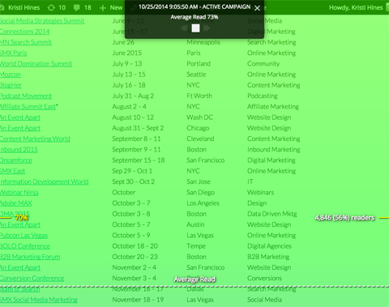
Task: Select the Data Driven Mktg cell
Action: (x=272, y=214)
